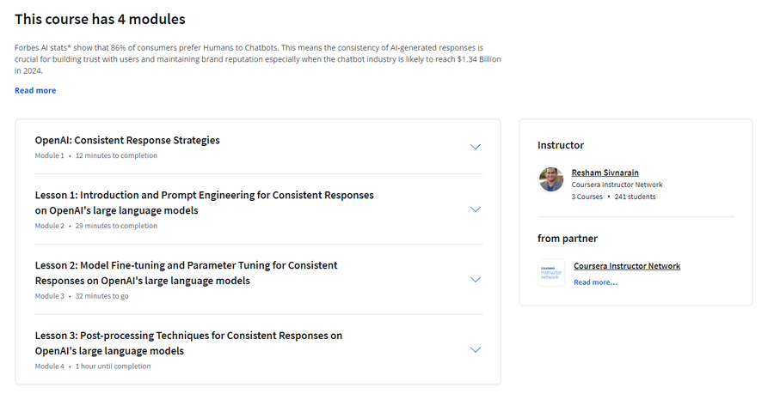Click Module 3 32 minutes to go text
Viewport: 774px width, 406px height.
click(x=82, y=296)
